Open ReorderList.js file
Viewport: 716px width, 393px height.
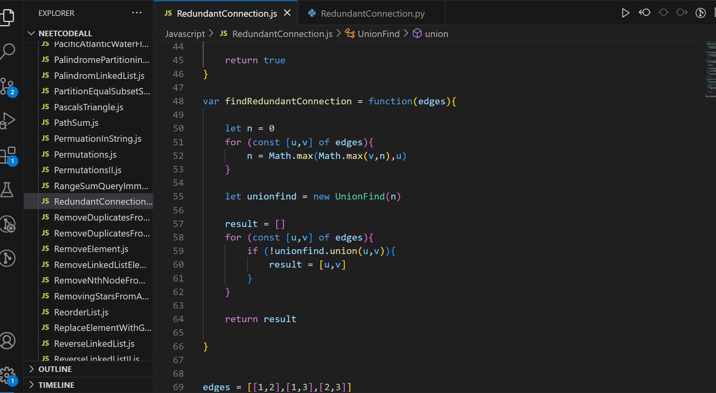[x=88, y=312]
